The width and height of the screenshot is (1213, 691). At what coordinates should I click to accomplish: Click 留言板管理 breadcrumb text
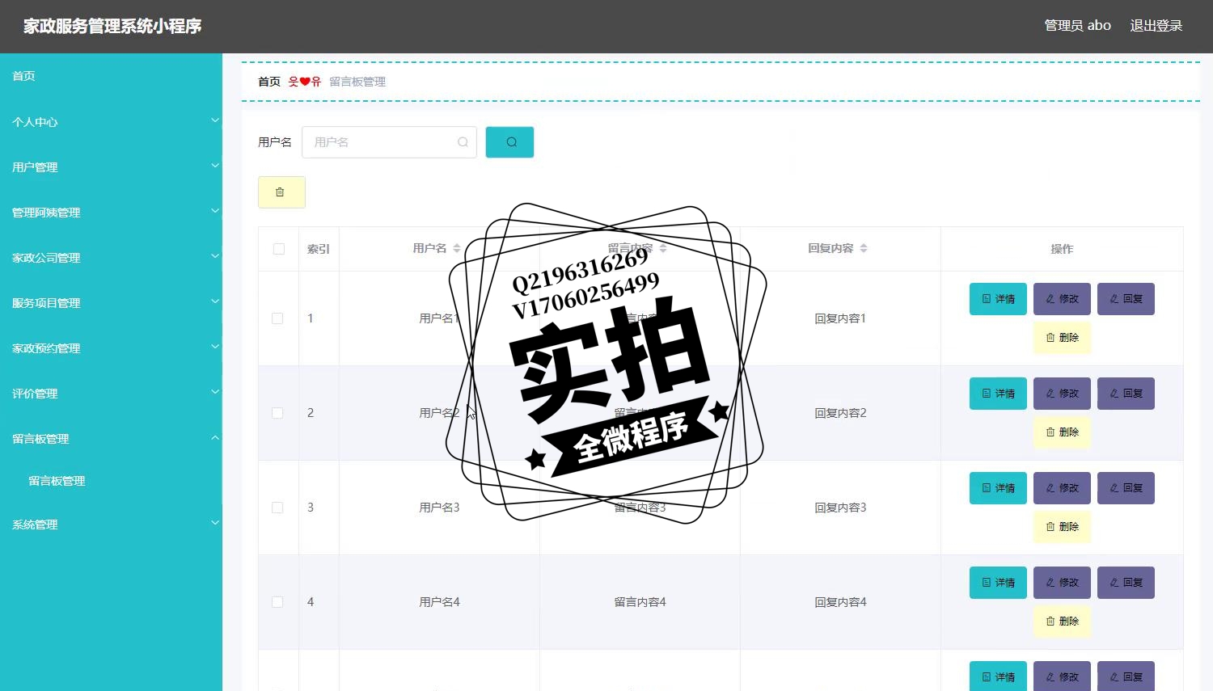(x=357, y=82)
